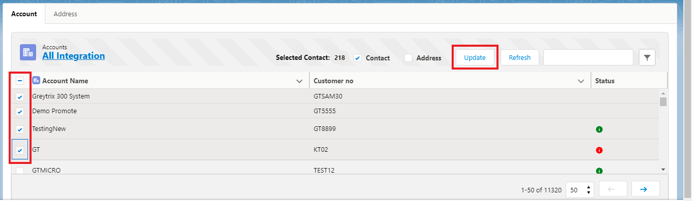The width and height of the screenshot is (692, 201).
Task: Select the GTMICRO row checkbox
Action: pos(20,171)
